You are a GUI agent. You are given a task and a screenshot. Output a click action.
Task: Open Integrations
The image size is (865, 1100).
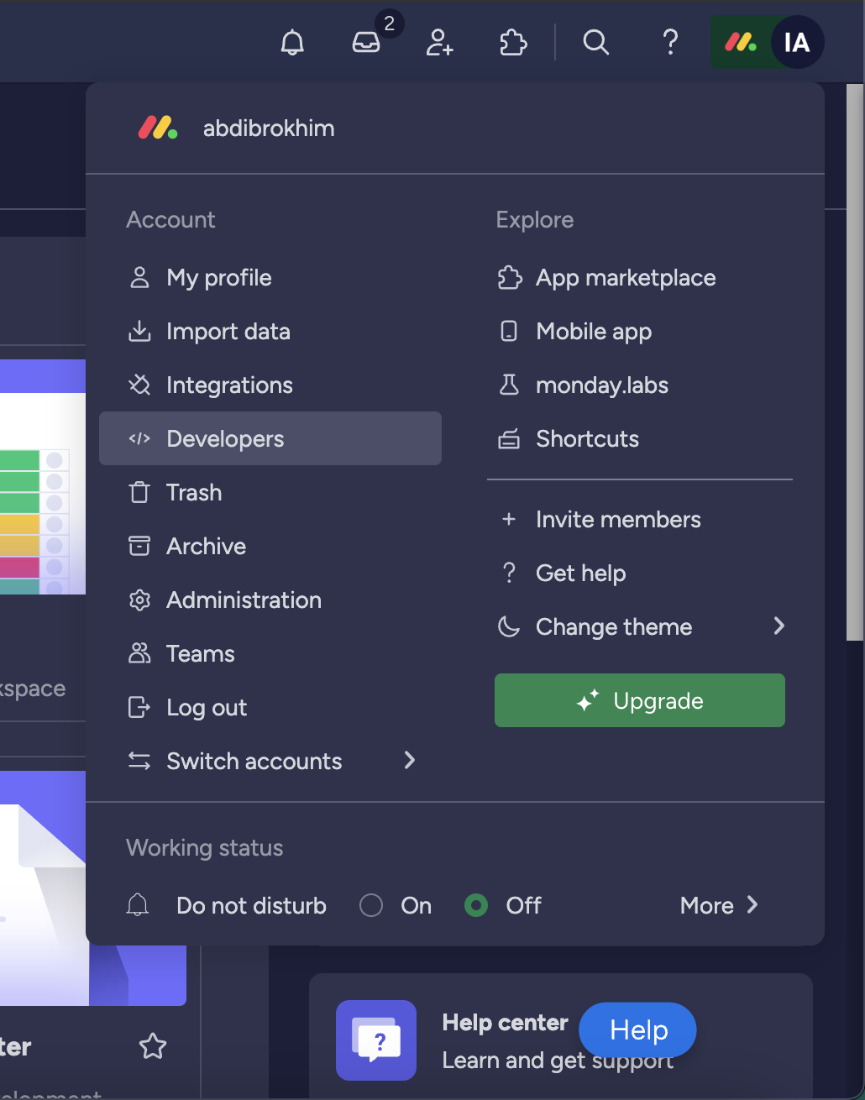click(x=270, y=385)
